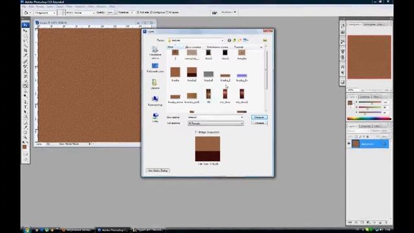This screenshot has width=414, height=233.
Task: Open the Help menu in Photoshop
Action: pos(112,6)
